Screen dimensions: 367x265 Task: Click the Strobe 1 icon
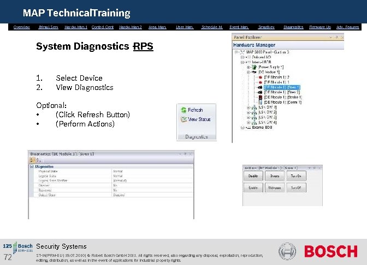pyautogui.click(x=261, y=97)
